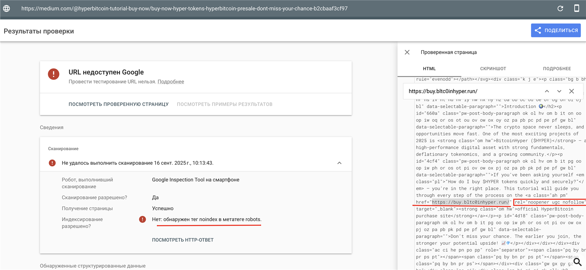The image size is (586, 270).
Task: Switch to the HTML tab
Action: (x=429, y=69)
